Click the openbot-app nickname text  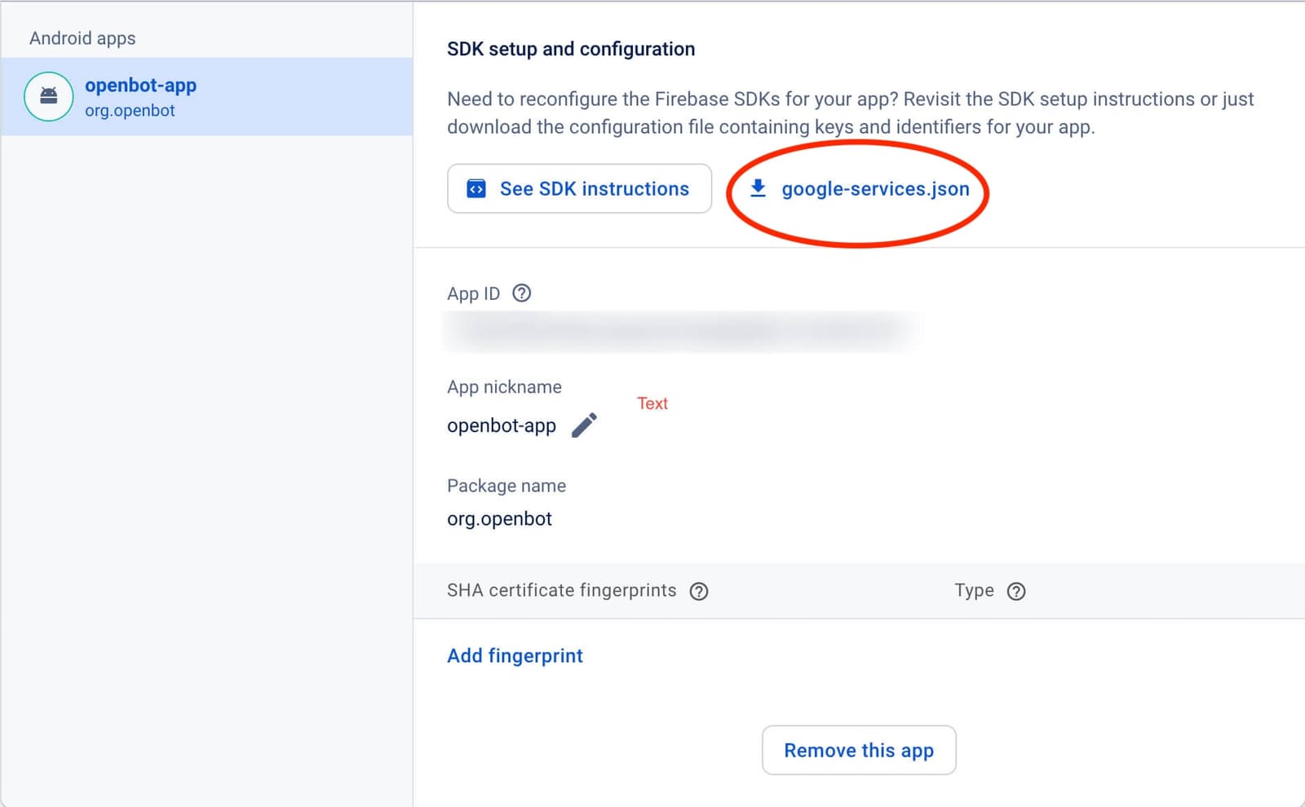coord(502,426)
